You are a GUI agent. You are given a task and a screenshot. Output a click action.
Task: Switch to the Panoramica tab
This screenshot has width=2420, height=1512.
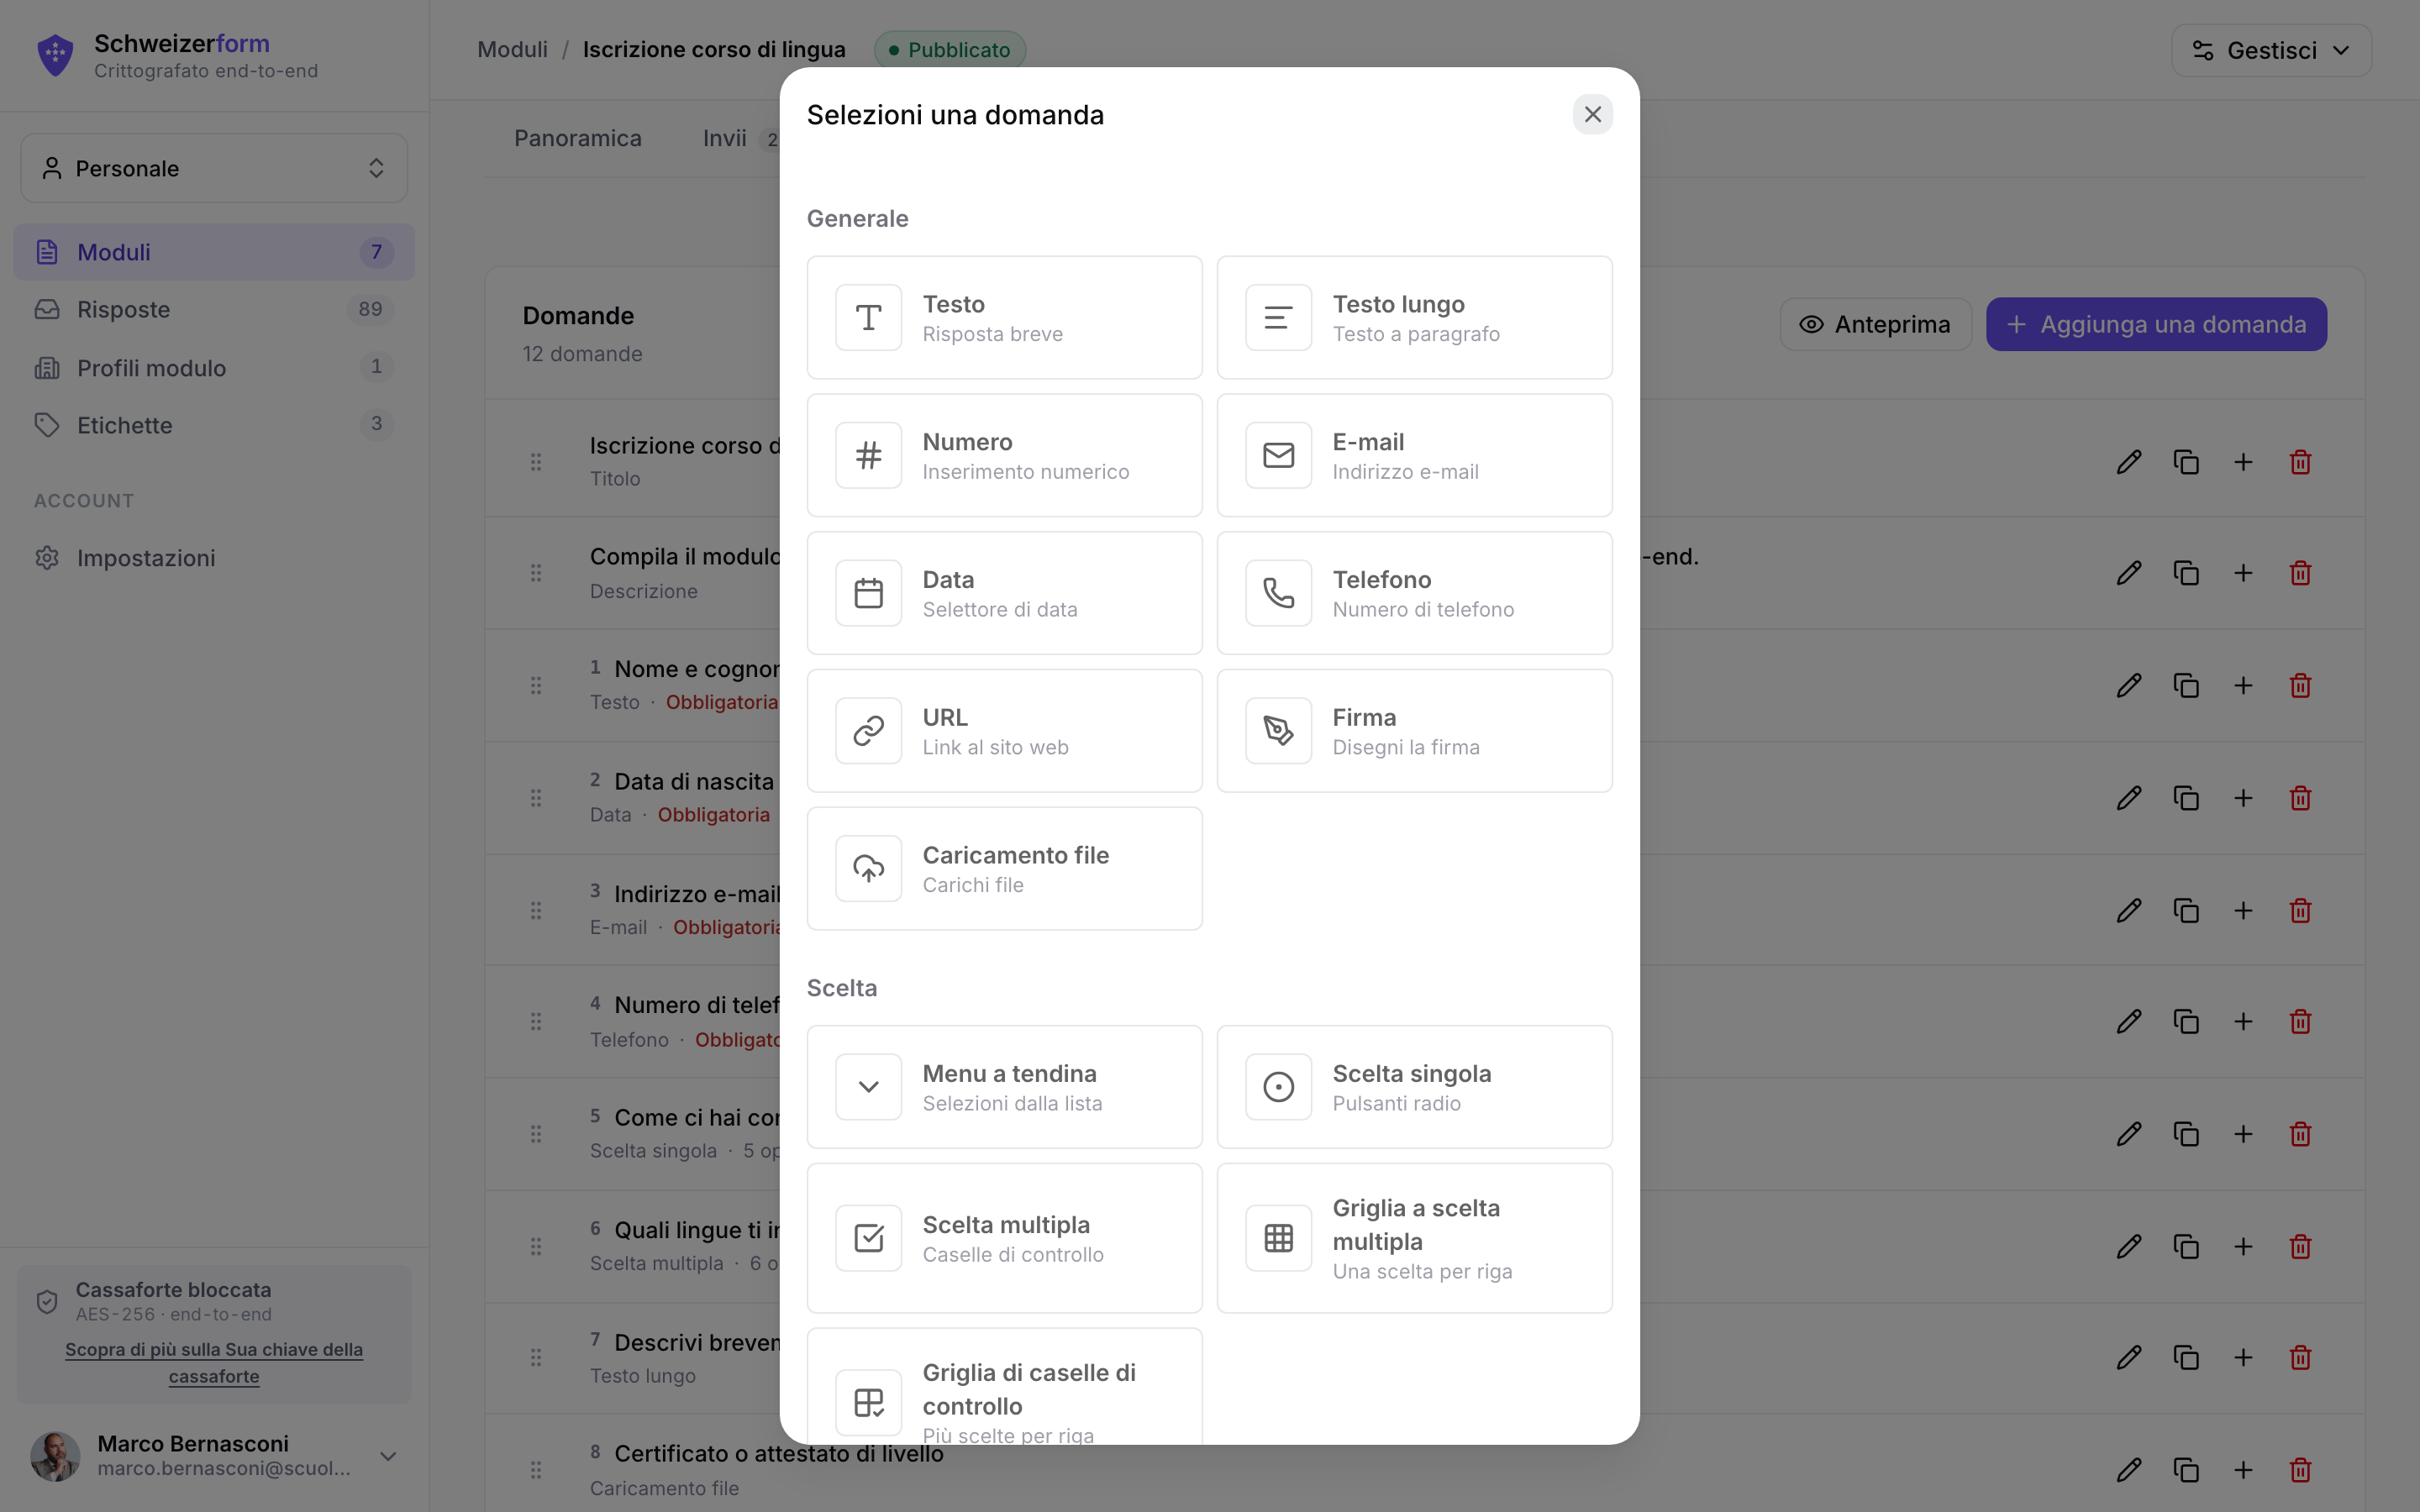578,138
